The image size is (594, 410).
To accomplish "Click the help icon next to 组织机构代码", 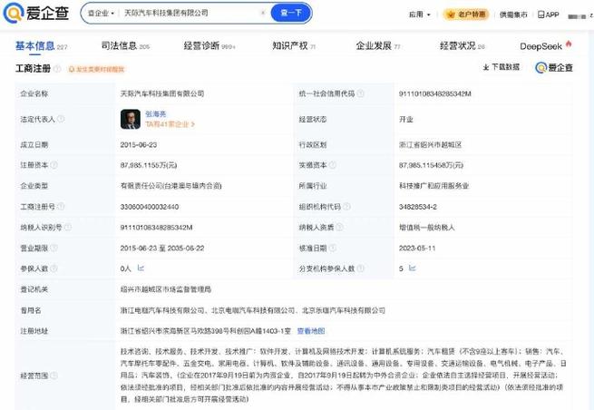I will [x=346, y=207].
